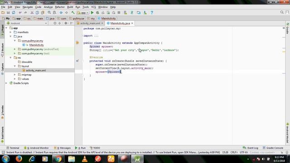Click the Redo arrow icon
Screen dimensions: 290x163
coord(25,13)
